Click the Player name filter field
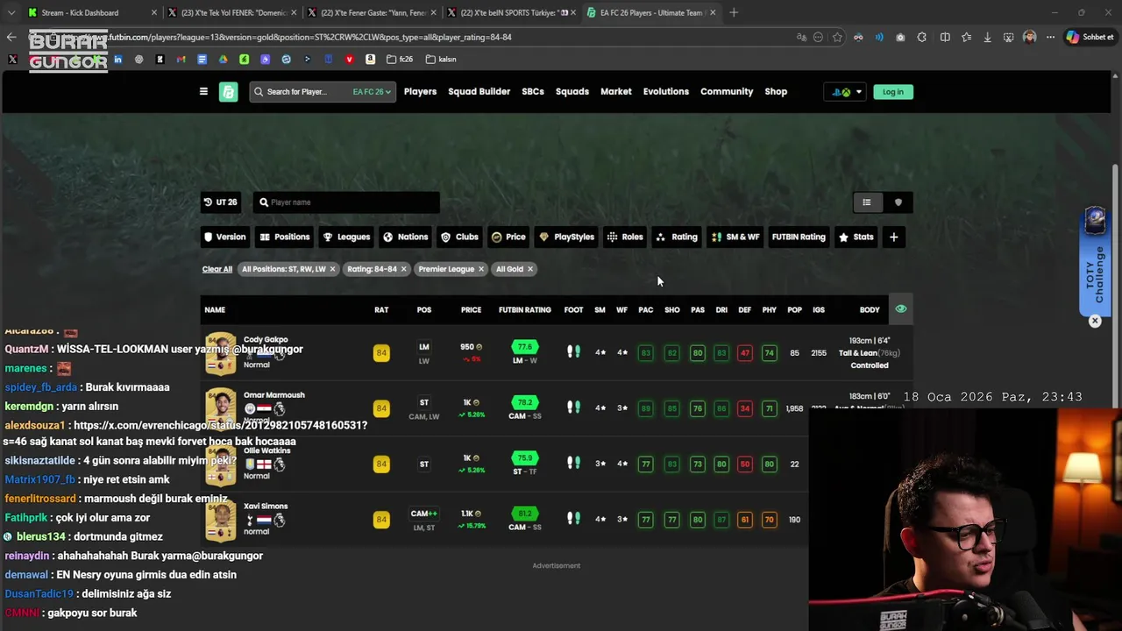Image resolution: width=1122 pixels, height=631 pixels. [x=346, y=202]
